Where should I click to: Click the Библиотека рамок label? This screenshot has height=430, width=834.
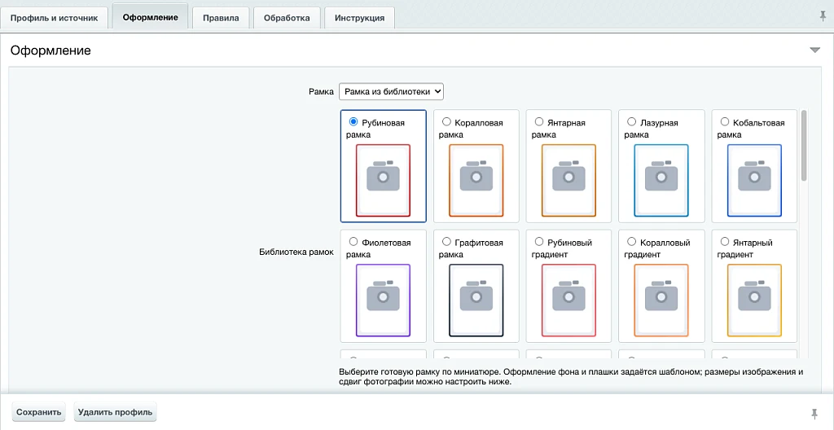point(296,252)
